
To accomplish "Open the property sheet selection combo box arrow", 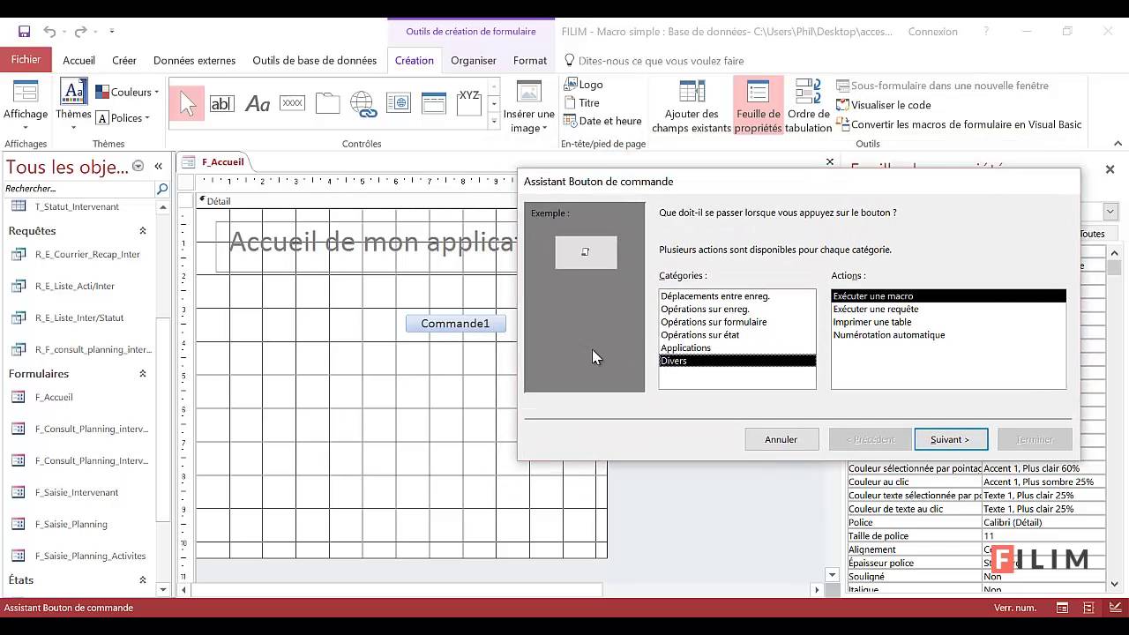I will coord(1110,212).
